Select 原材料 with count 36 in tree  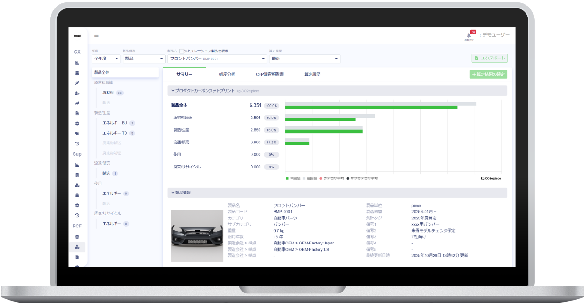point(108,93)
